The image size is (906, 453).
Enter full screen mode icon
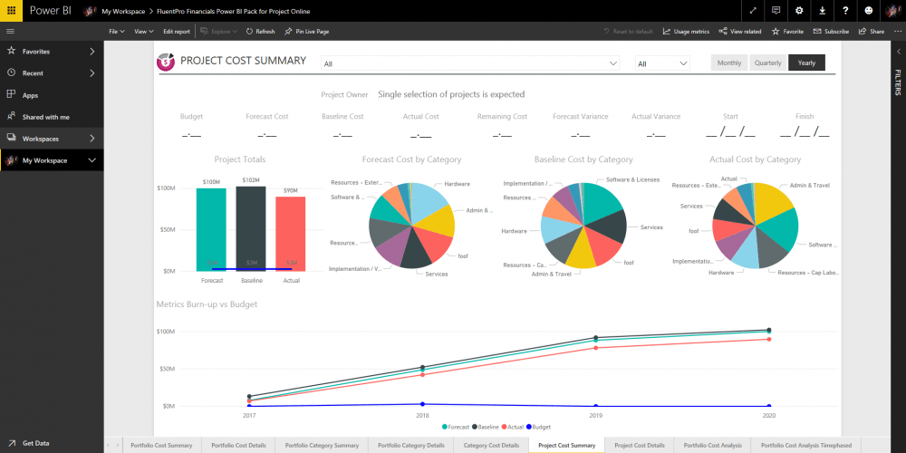(753, 11)
